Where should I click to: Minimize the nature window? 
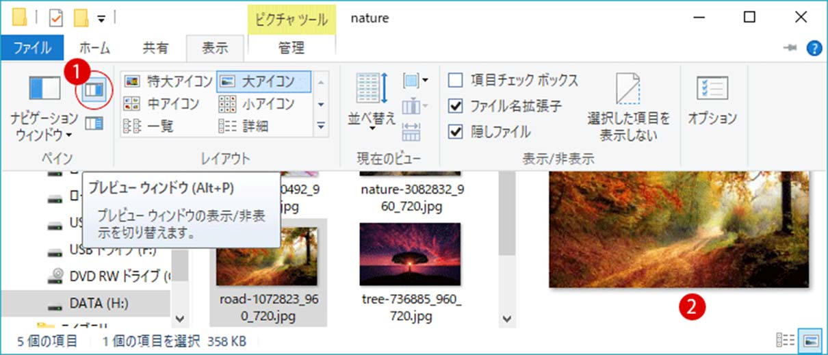(x=698, y=18)
